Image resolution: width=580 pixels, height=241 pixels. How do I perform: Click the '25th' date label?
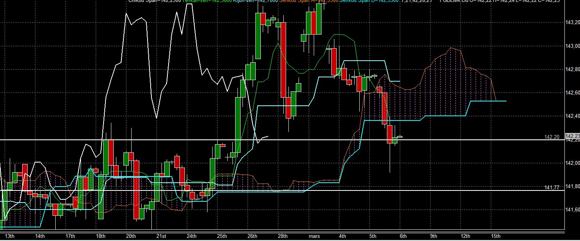[x=222, y=236]
